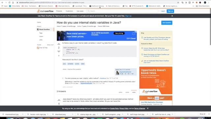Sort answers by the votes tab

click(x=134, y=92)
